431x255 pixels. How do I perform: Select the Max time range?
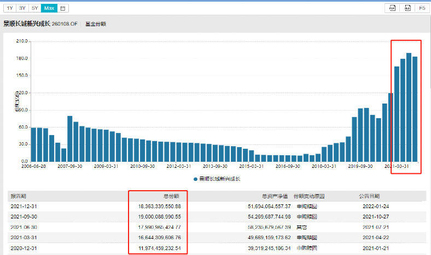(49, 8)
